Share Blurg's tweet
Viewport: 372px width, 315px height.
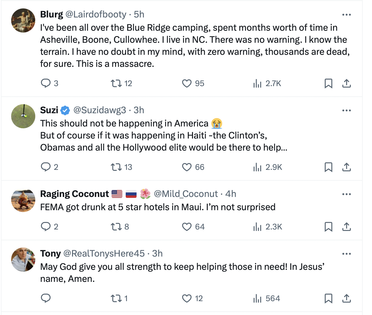point(347,83)
